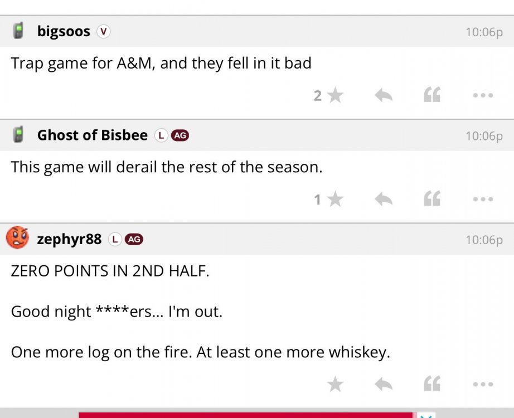This screenshot has width=514, height=418.
Task: Star bigsoos's trap game post
Action: pos(335,96)
